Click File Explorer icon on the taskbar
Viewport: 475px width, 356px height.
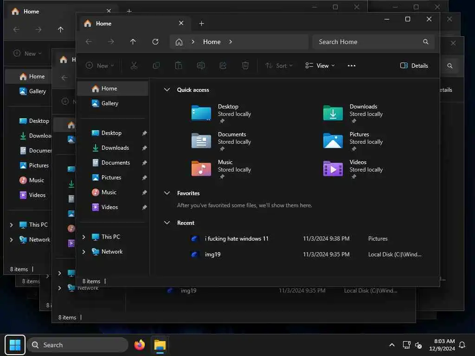[160, 345]
